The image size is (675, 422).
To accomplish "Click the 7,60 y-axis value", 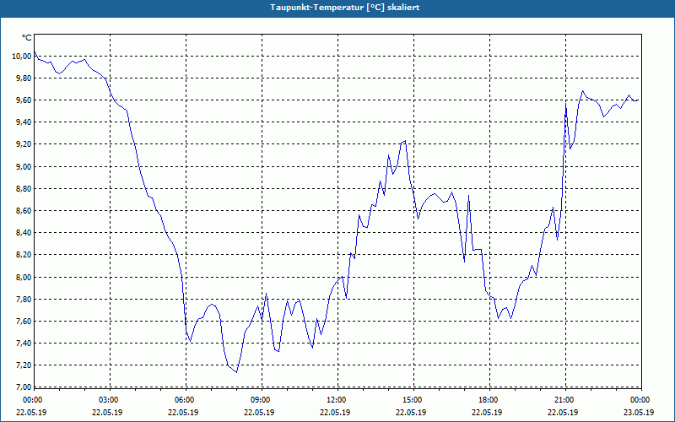I will coord(21,321).
